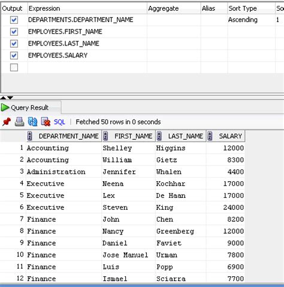Select the Higgins last name cell
This screenshot has height=287, width=284.
[x=181, y=148]
